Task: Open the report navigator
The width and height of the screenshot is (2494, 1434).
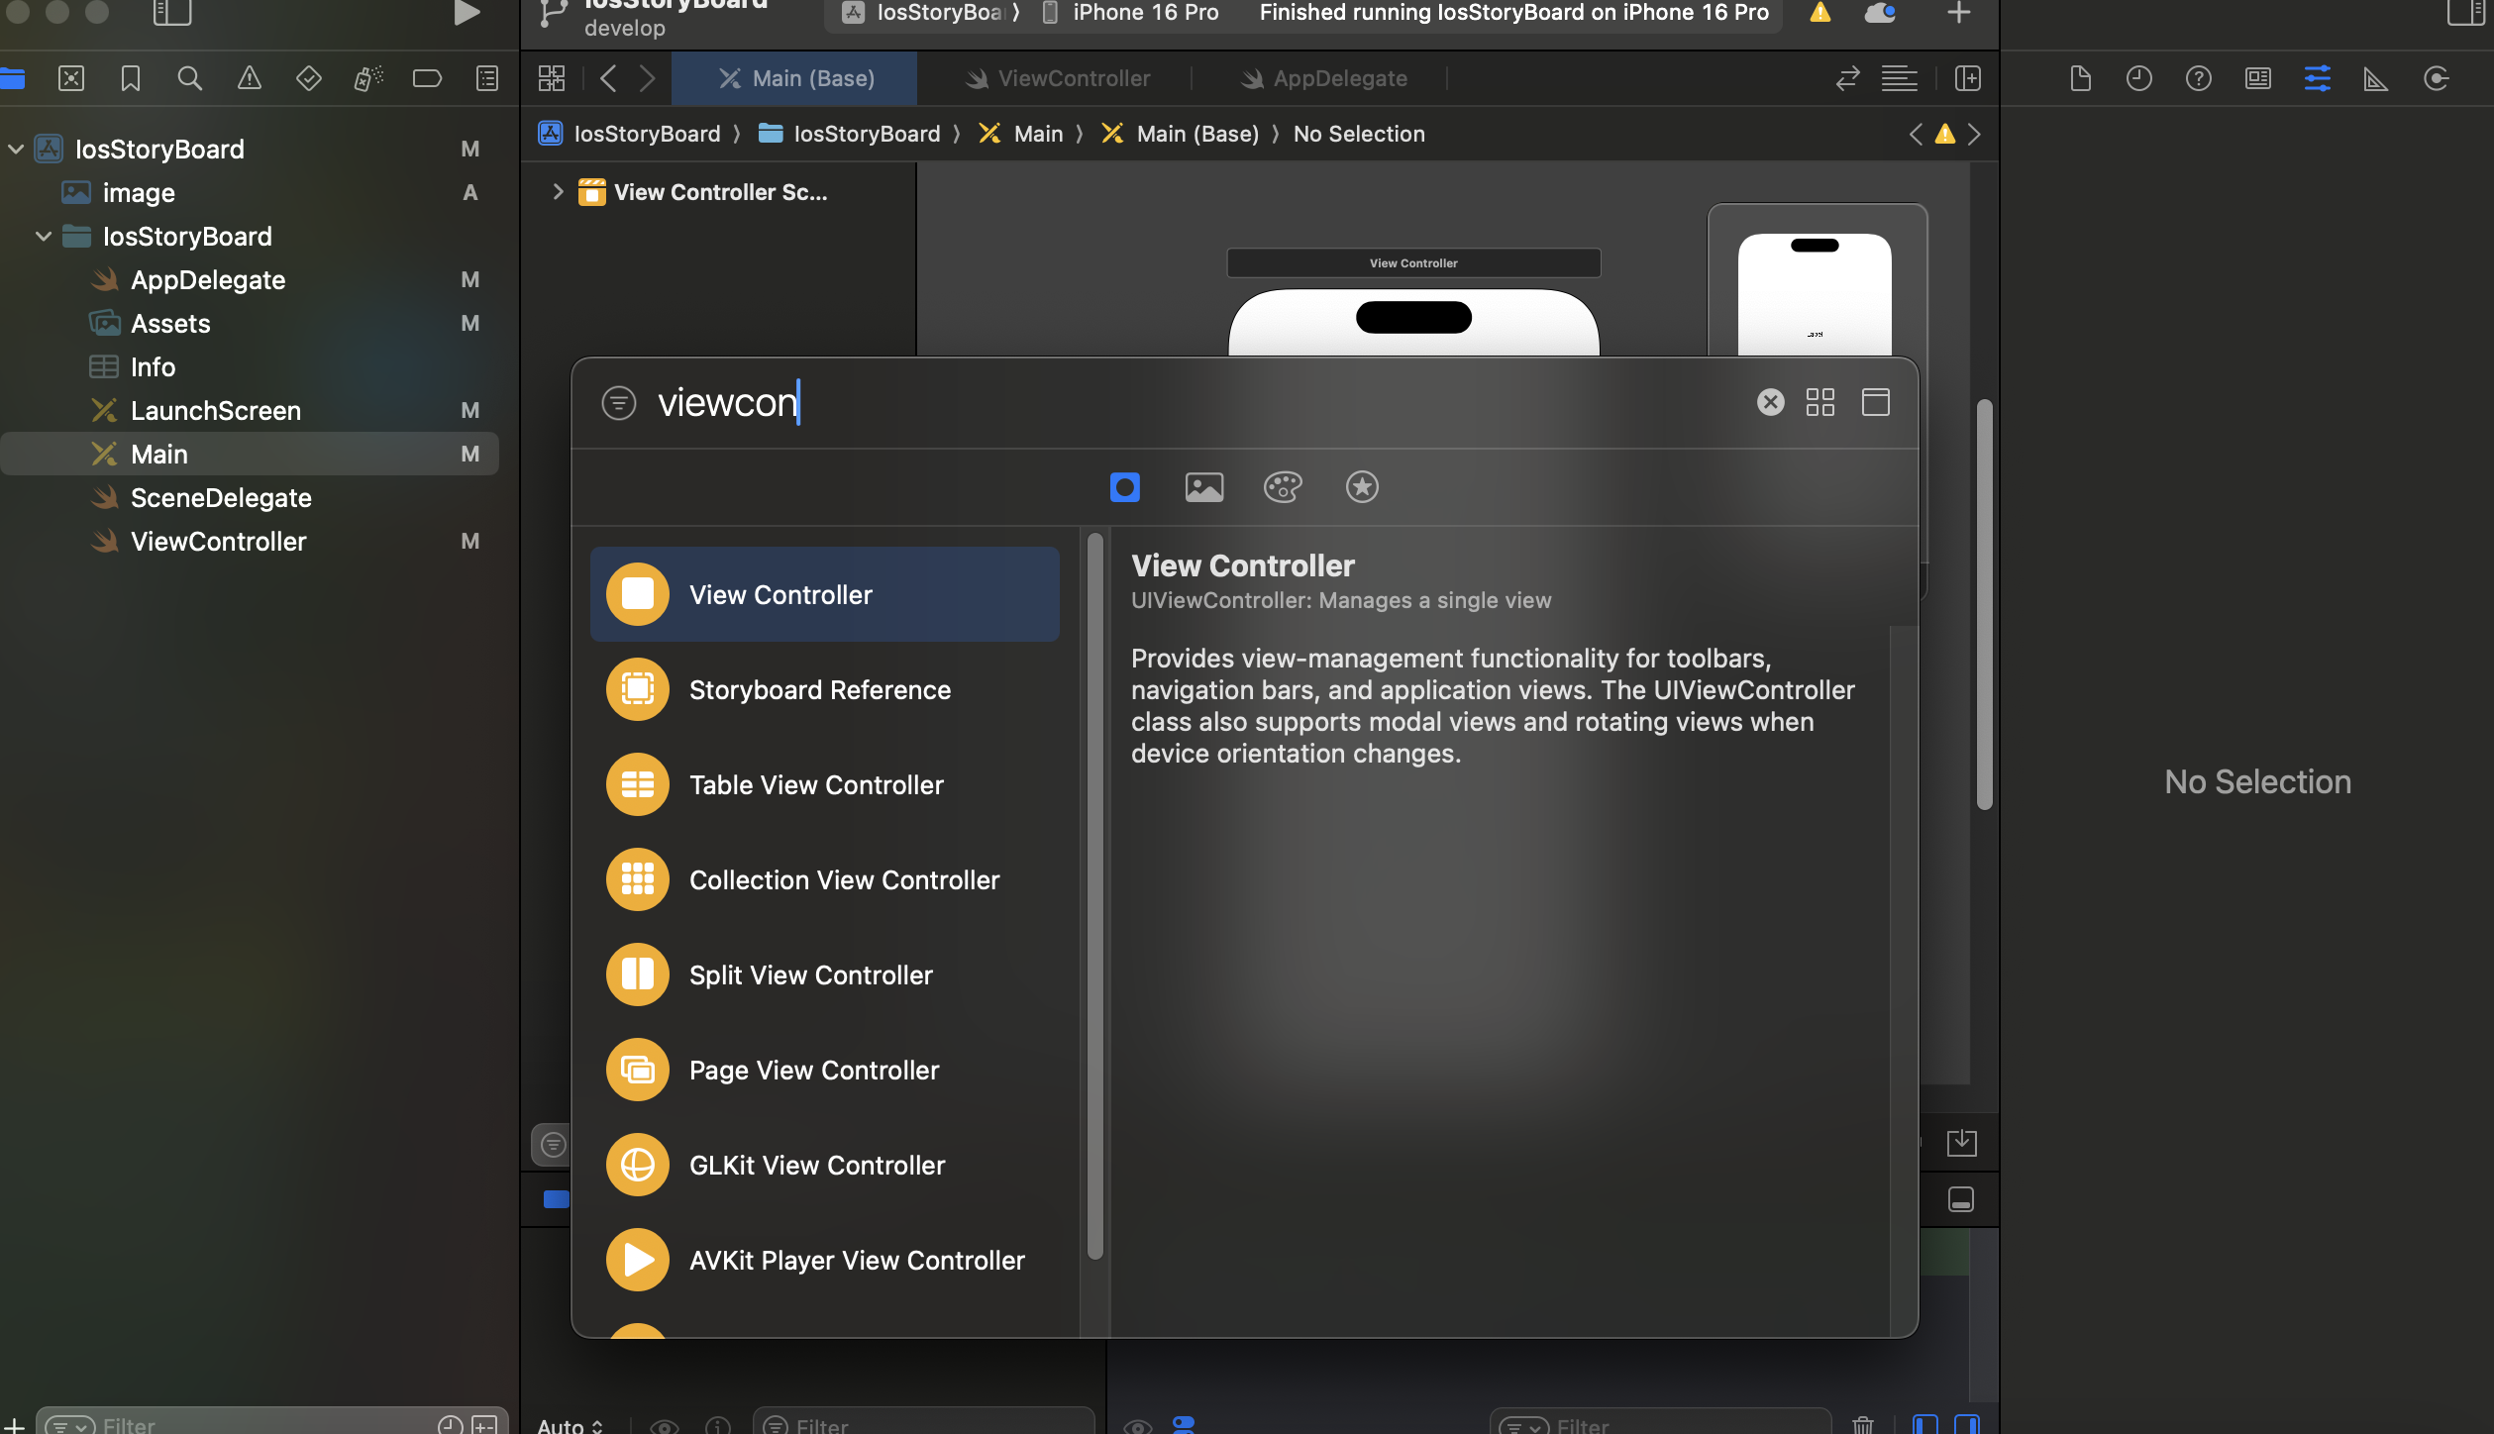Action: point(487,78)
